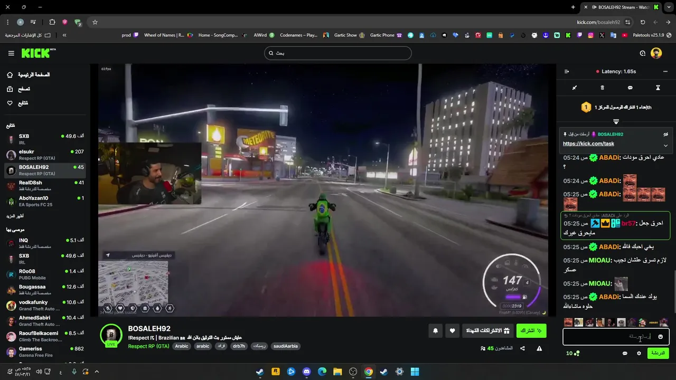Viewport: 676px width, 380px height.
Task: Open the profile avatar menu in the header
Action: pos(656,53)
